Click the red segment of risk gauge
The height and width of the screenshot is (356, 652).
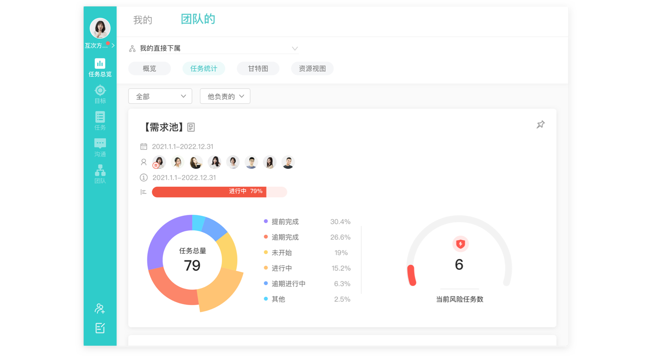pyautogui.click(x=412, y=275)
